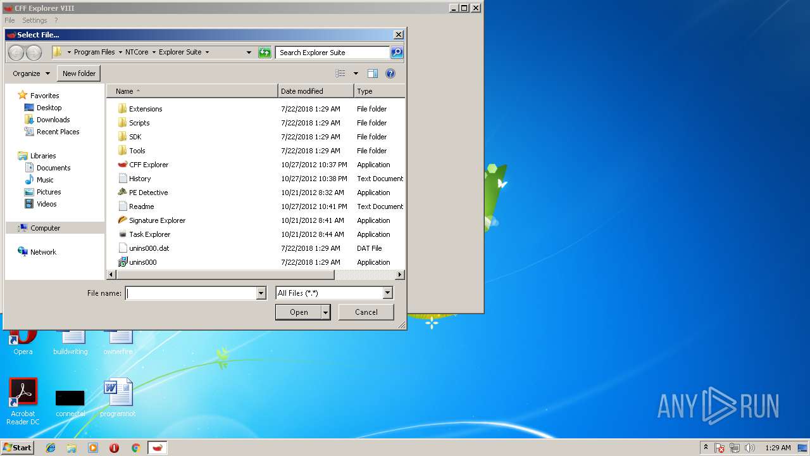Click the horizontal scrollbar right arrow

tap(400, 275)
